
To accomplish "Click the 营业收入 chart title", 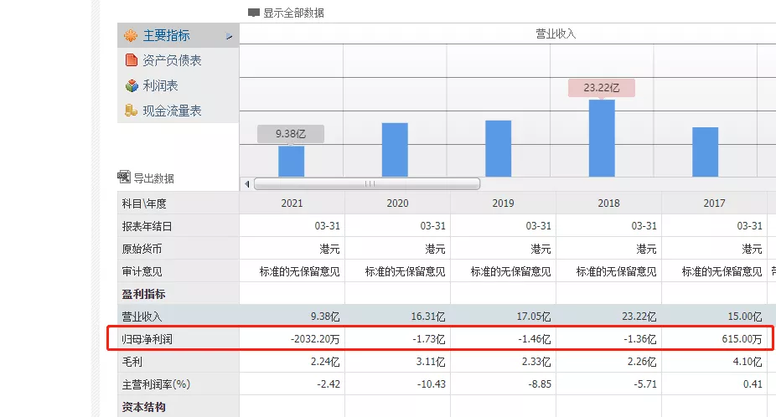I will (x=556, y=33).
